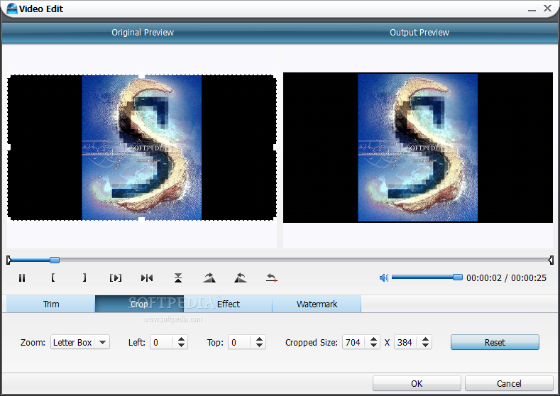The height and width of the screenshot is (396, 560).
Task: Open the Zoom Letter Box dropdown
Action: pyautogui.click(x=80, y=342)
